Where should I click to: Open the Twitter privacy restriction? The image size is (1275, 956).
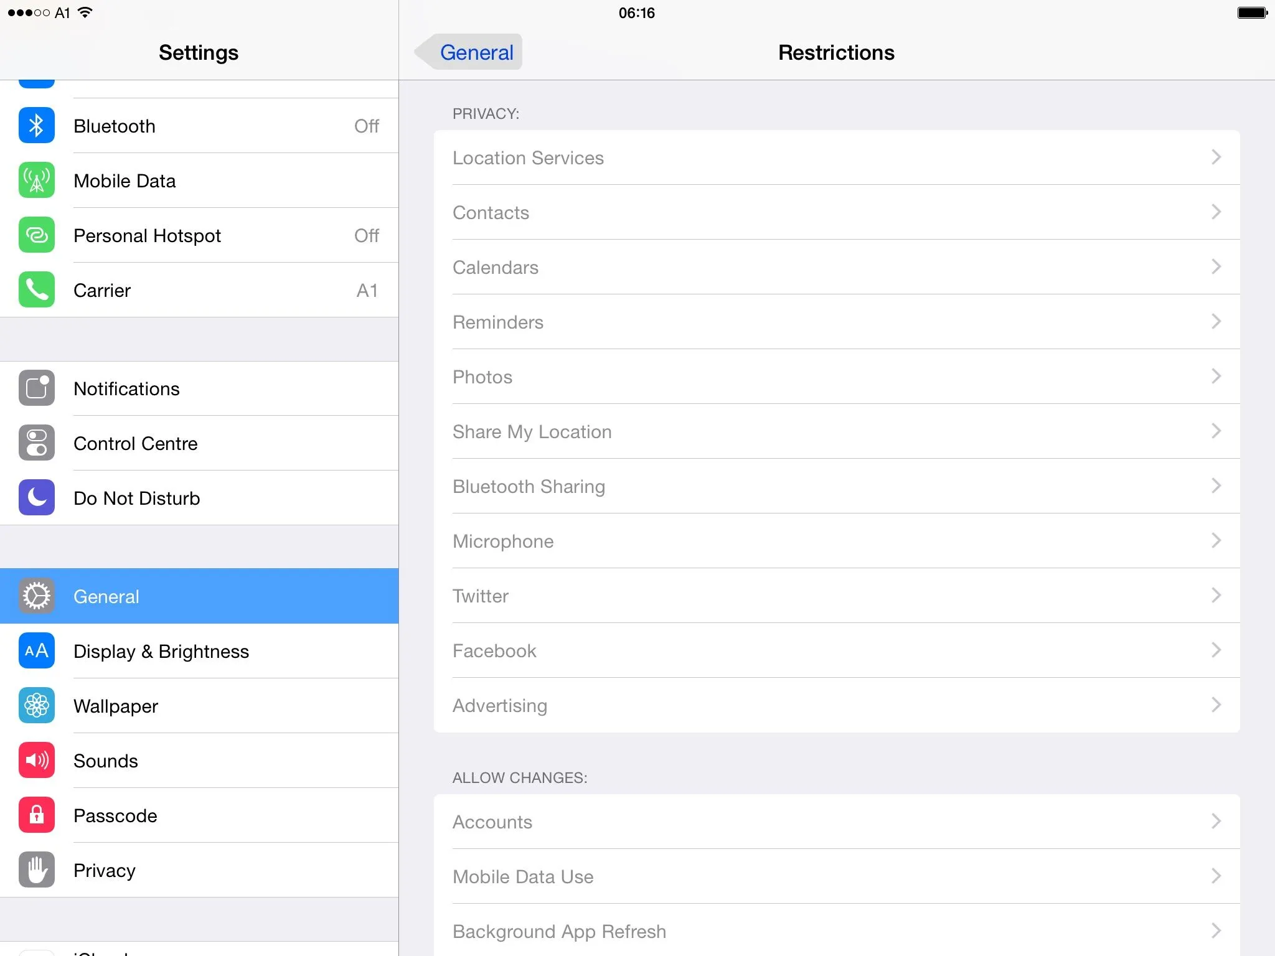coord(836,596)
